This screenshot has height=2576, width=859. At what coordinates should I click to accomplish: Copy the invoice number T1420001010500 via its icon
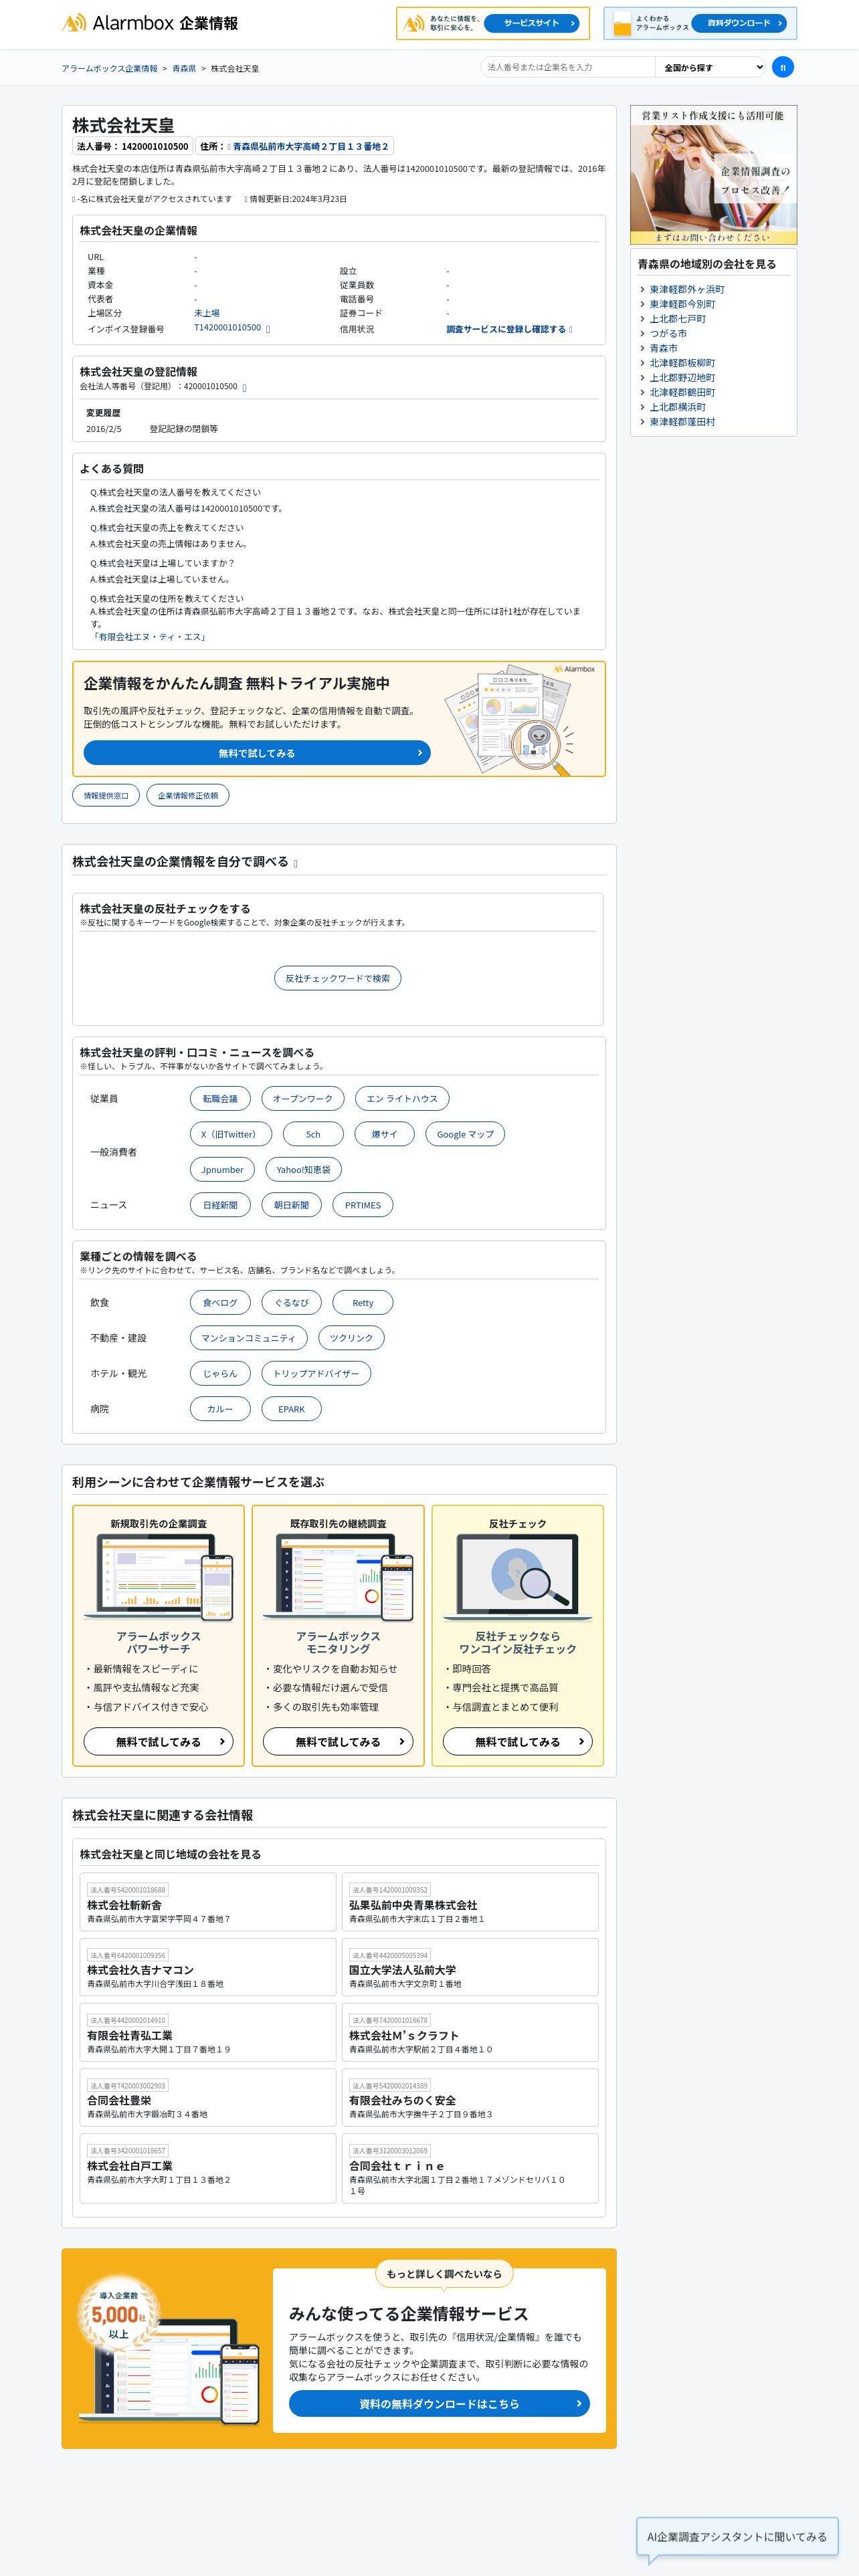(268, 329)
